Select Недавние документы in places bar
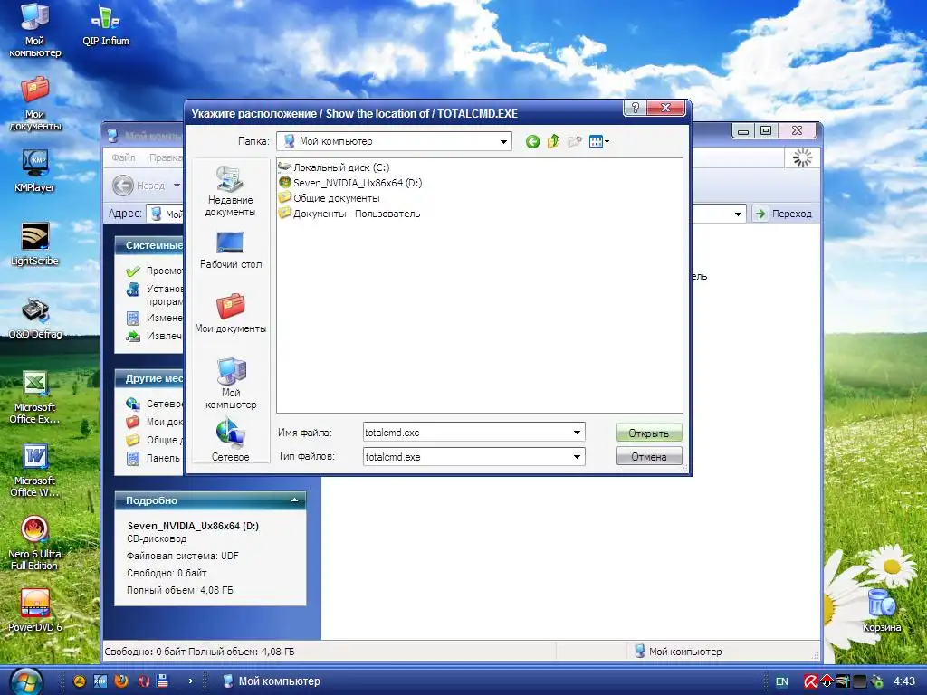Screen dimensions: 927x695 [x=230, y=191]
